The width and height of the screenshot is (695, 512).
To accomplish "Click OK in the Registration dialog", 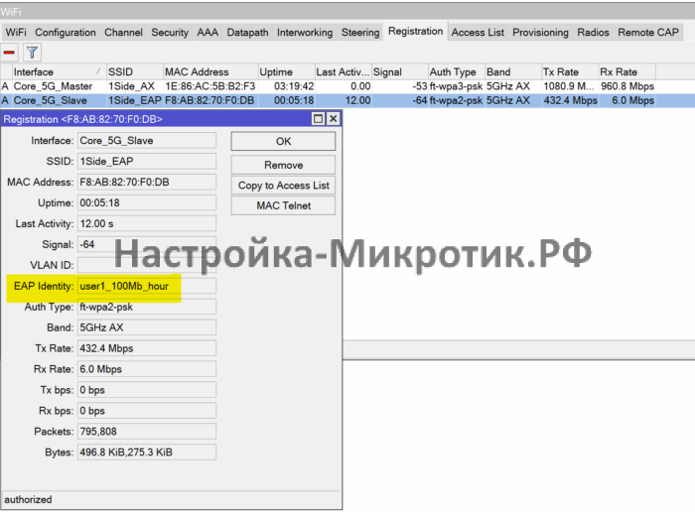I will [283, 141].
